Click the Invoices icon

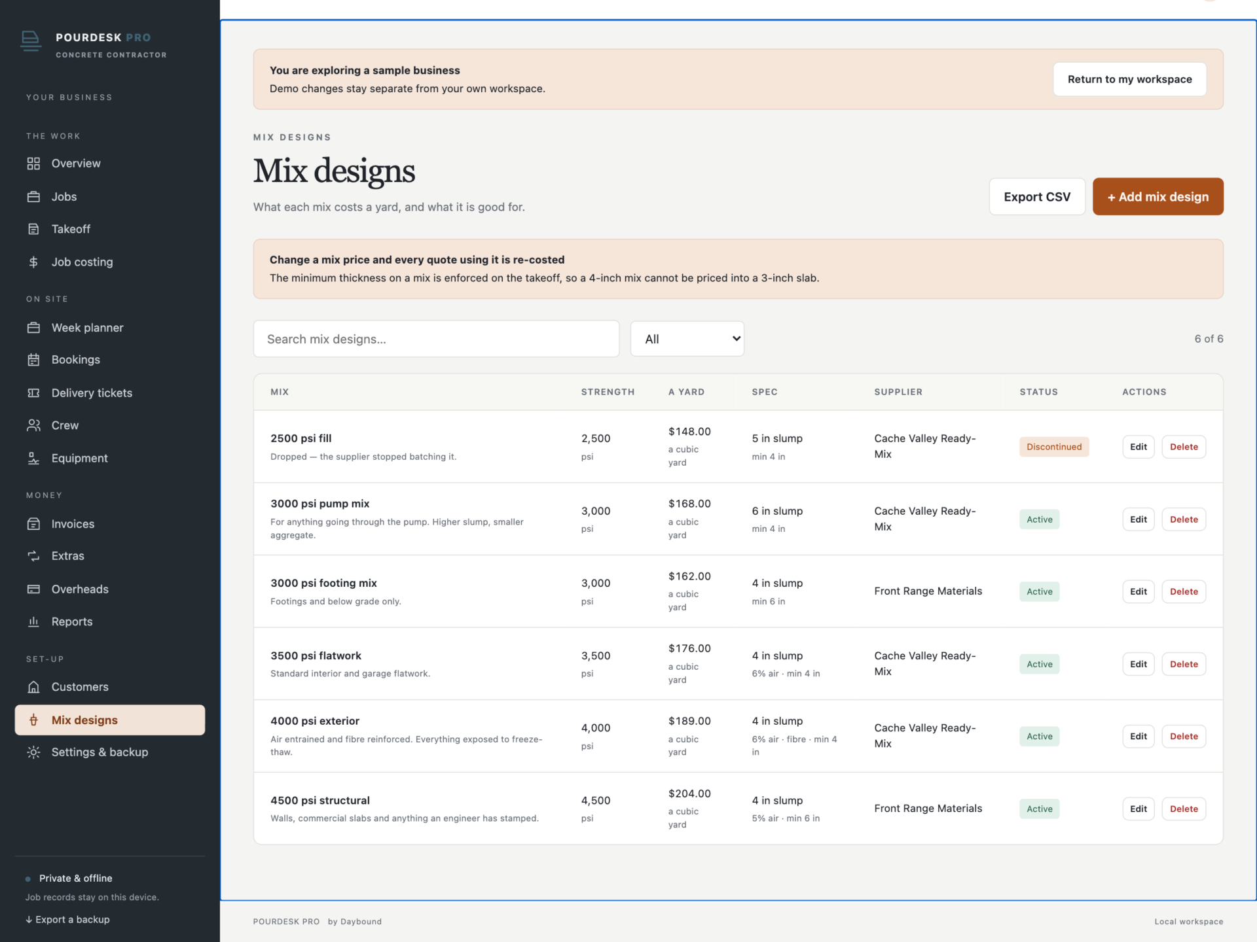tap(33, 524)
